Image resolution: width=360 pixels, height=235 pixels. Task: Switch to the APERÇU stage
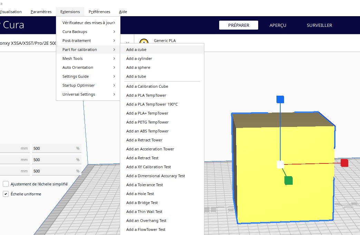[278, 25]
